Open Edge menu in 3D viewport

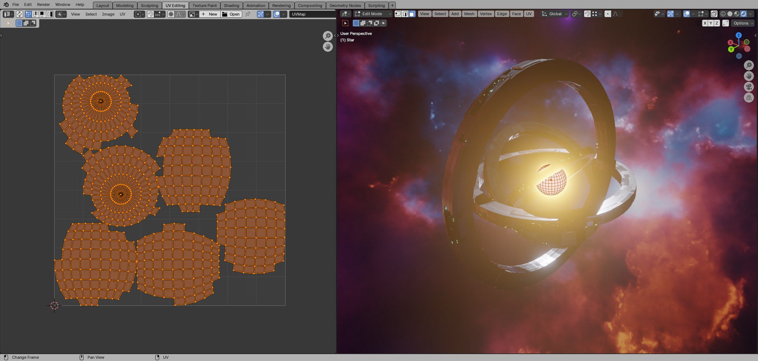[x=502, y=14]
